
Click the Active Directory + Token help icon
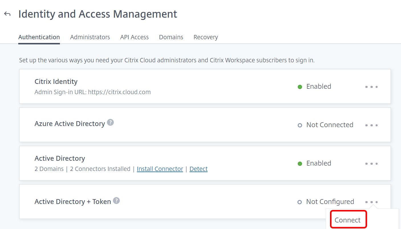click(116, 201)
